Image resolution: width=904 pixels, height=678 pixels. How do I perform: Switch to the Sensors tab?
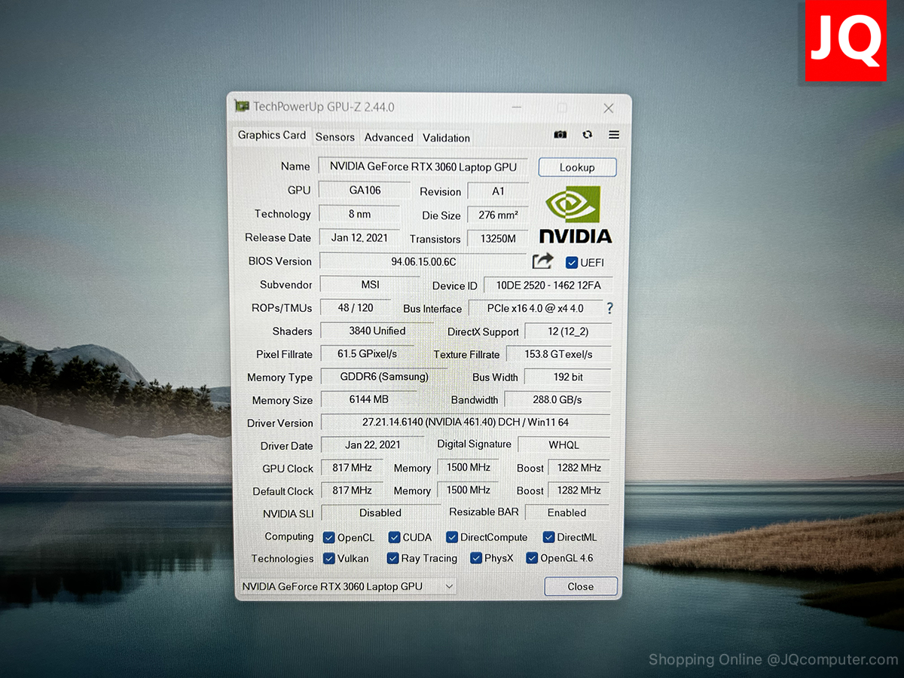tap(335, 137)
